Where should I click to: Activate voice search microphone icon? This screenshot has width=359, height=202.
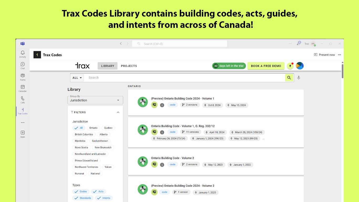(x=299, y=78)
